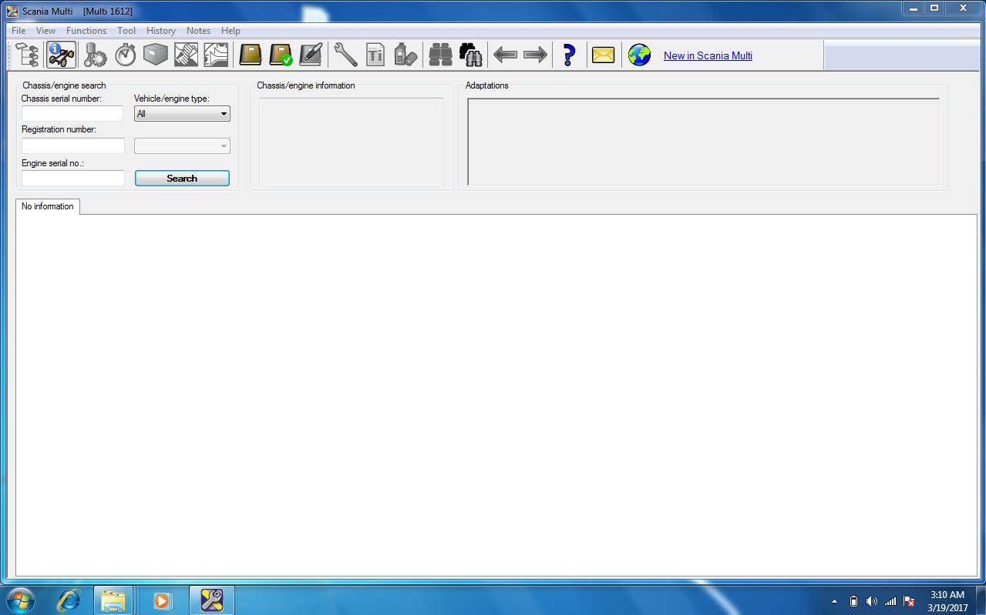Click the volume speaker tray icon
The height and width of the screenshot is (615, 986).
click(872, 601)
